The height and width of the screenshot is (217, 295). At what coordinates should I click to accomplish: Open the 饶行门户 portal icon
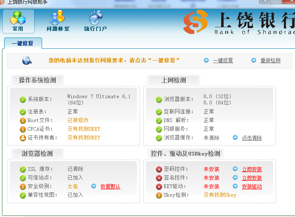coord(95,21)
